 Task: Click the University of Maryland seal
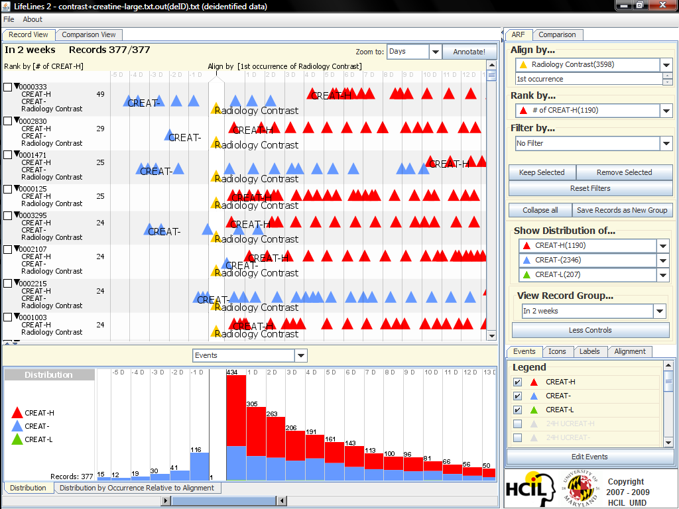click(x=579, y=488)
